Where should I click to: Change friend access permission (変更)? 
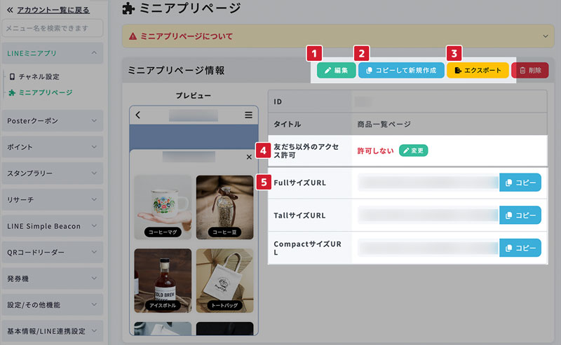coord(413,150)
